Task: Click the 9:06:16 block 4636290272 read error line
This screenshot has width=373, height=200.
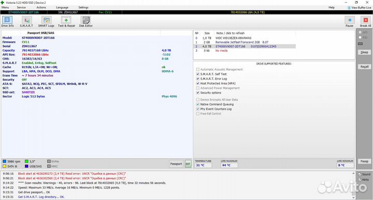Action: coord(72,174)
